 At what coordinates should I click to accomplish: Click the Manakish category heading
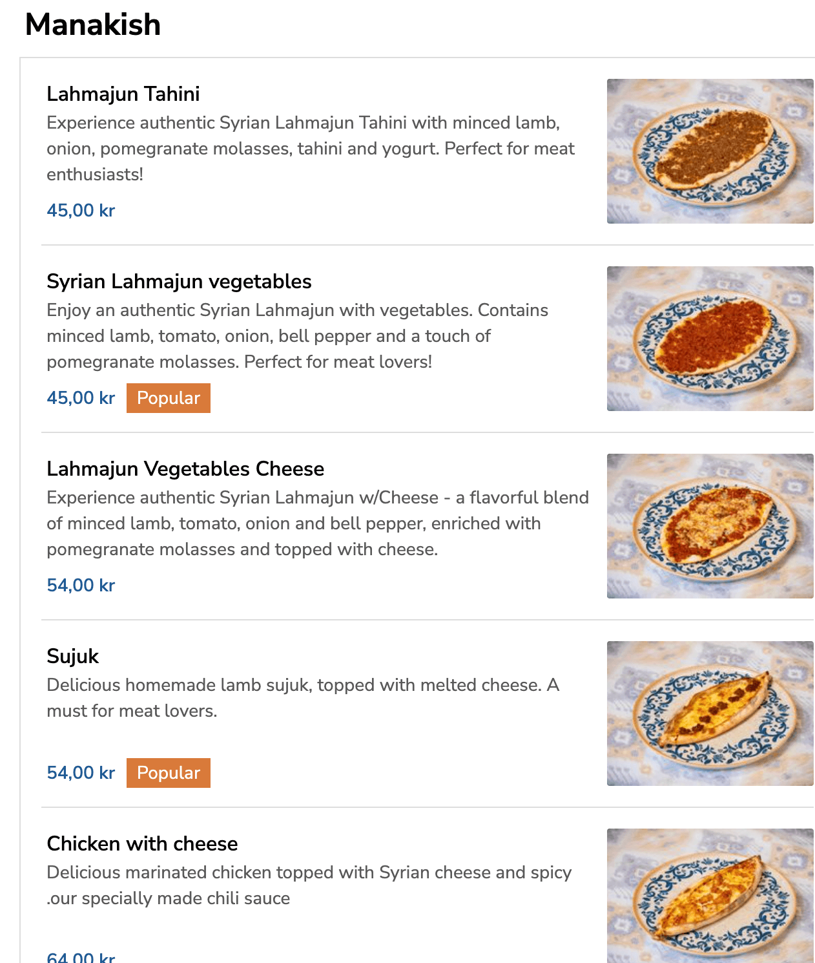tap(93, 25)
